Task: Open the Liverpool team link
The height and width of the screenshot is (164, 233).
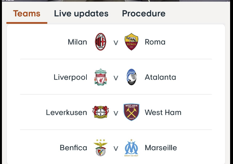Action: tap(70, 77)
